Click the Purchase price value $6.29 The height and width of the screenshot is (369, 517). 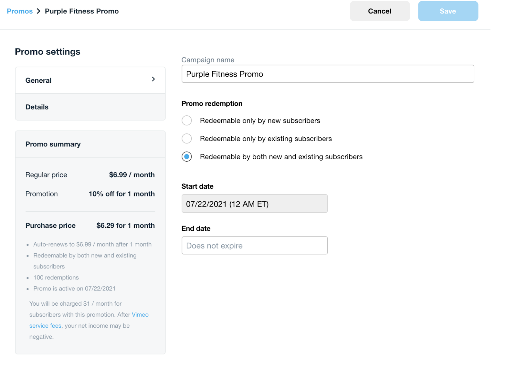click(125, 226)
